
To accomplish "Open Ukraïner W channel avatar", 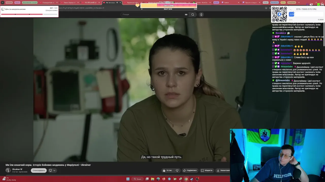I will 8,170.
